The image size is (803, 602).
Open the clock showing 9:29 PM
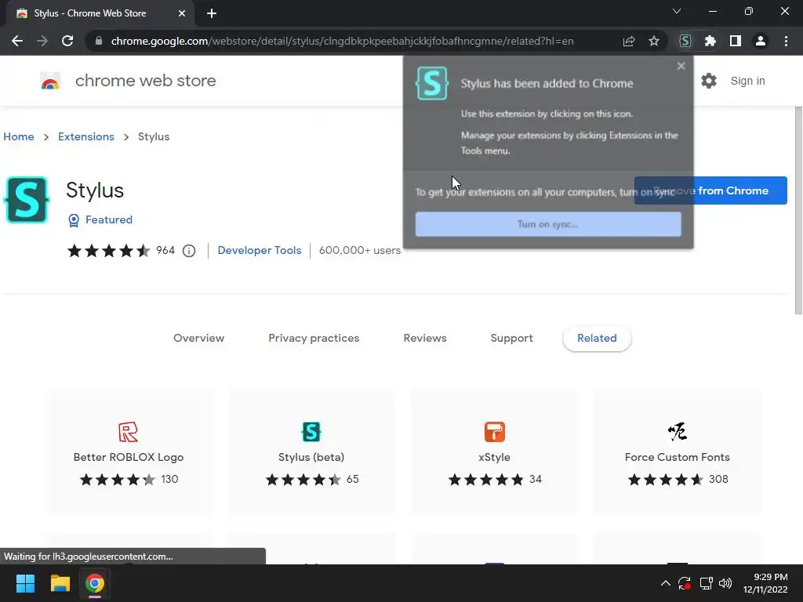coord(765,583)
